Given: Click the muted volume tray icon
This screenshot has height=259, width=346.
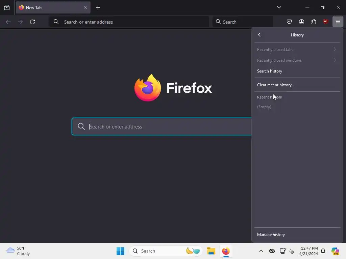Looking at the screenshot, I should coord(291,251).
